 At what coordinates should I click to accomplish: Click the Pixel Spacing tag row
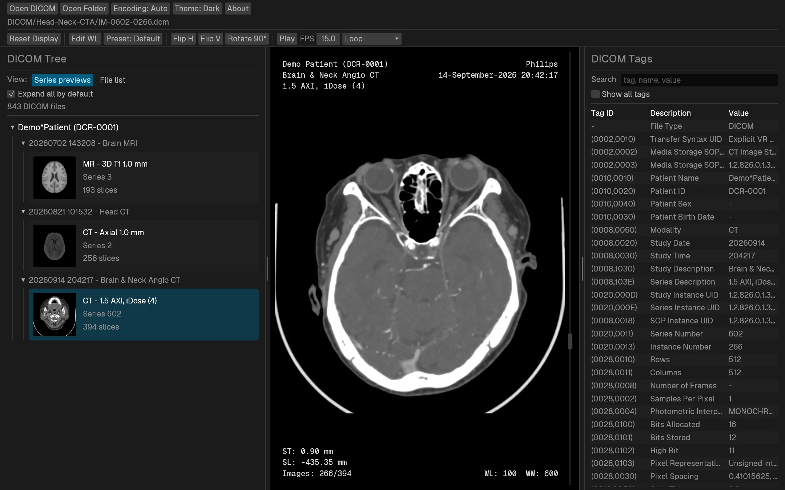[x=684, y=476]
